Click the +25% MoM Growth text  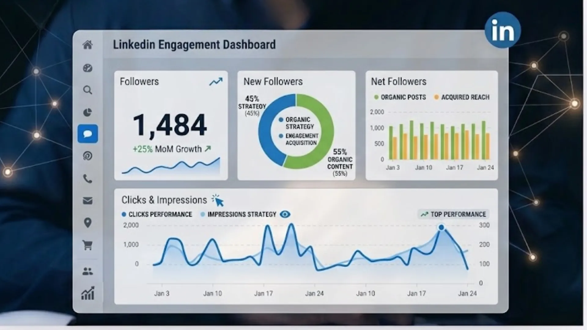[x=167, y=149]
